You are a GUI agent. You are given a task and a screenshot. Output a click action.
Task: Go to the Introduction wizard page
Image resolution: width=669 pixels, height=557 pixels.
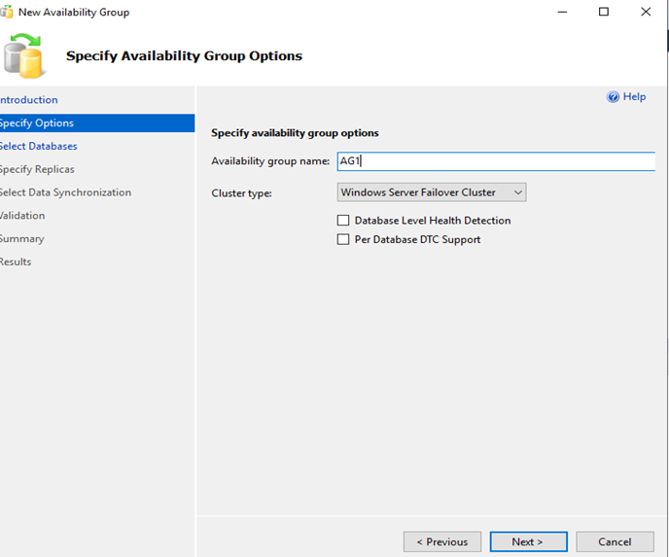[x=29, y=100]
